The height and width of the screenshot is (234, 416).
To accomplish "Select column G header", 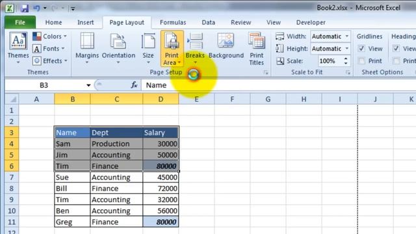I will (268, 99).
